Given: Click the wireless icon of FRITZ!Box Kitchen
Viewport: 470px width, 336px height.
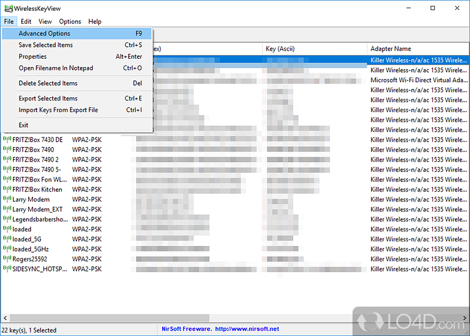Looking at the screenshot, I should coord(7,189).
